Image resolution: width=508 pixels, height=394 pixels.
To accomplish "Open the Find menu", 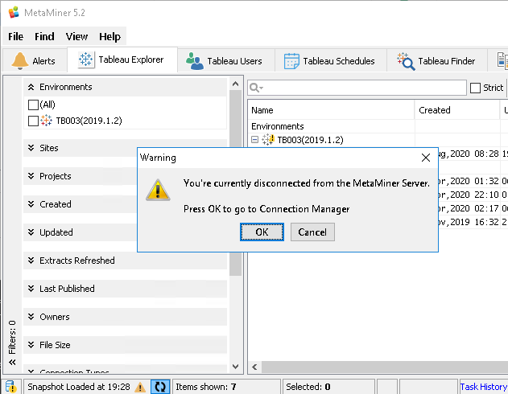I will click(x=44, y=36).
